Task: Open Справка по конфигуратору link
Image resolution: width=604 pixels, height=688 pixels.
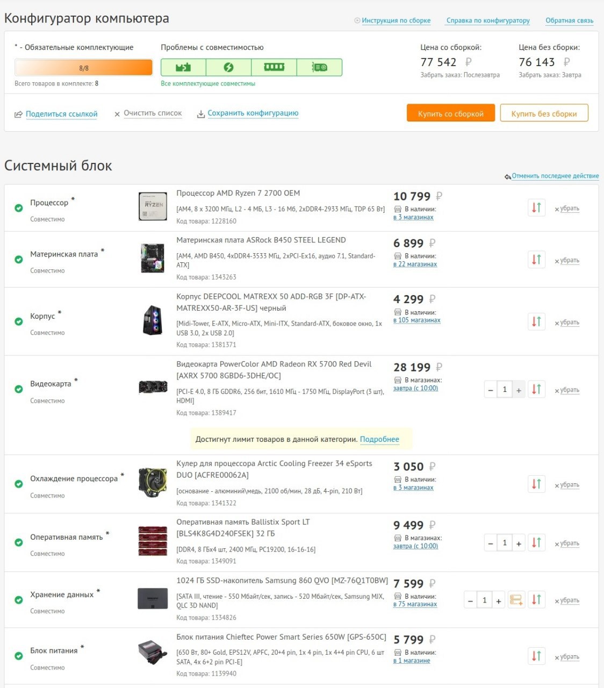Action: [488, 20]
